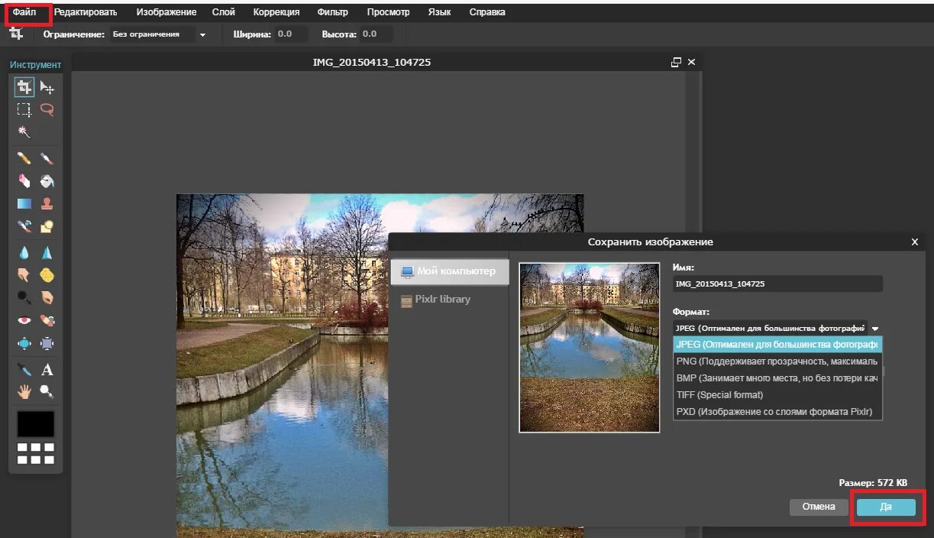Open the black foreground color swatch
Image resolution: width=934 pixels, height=538 pixels.
pyautogui.click(x=36, y=424)
